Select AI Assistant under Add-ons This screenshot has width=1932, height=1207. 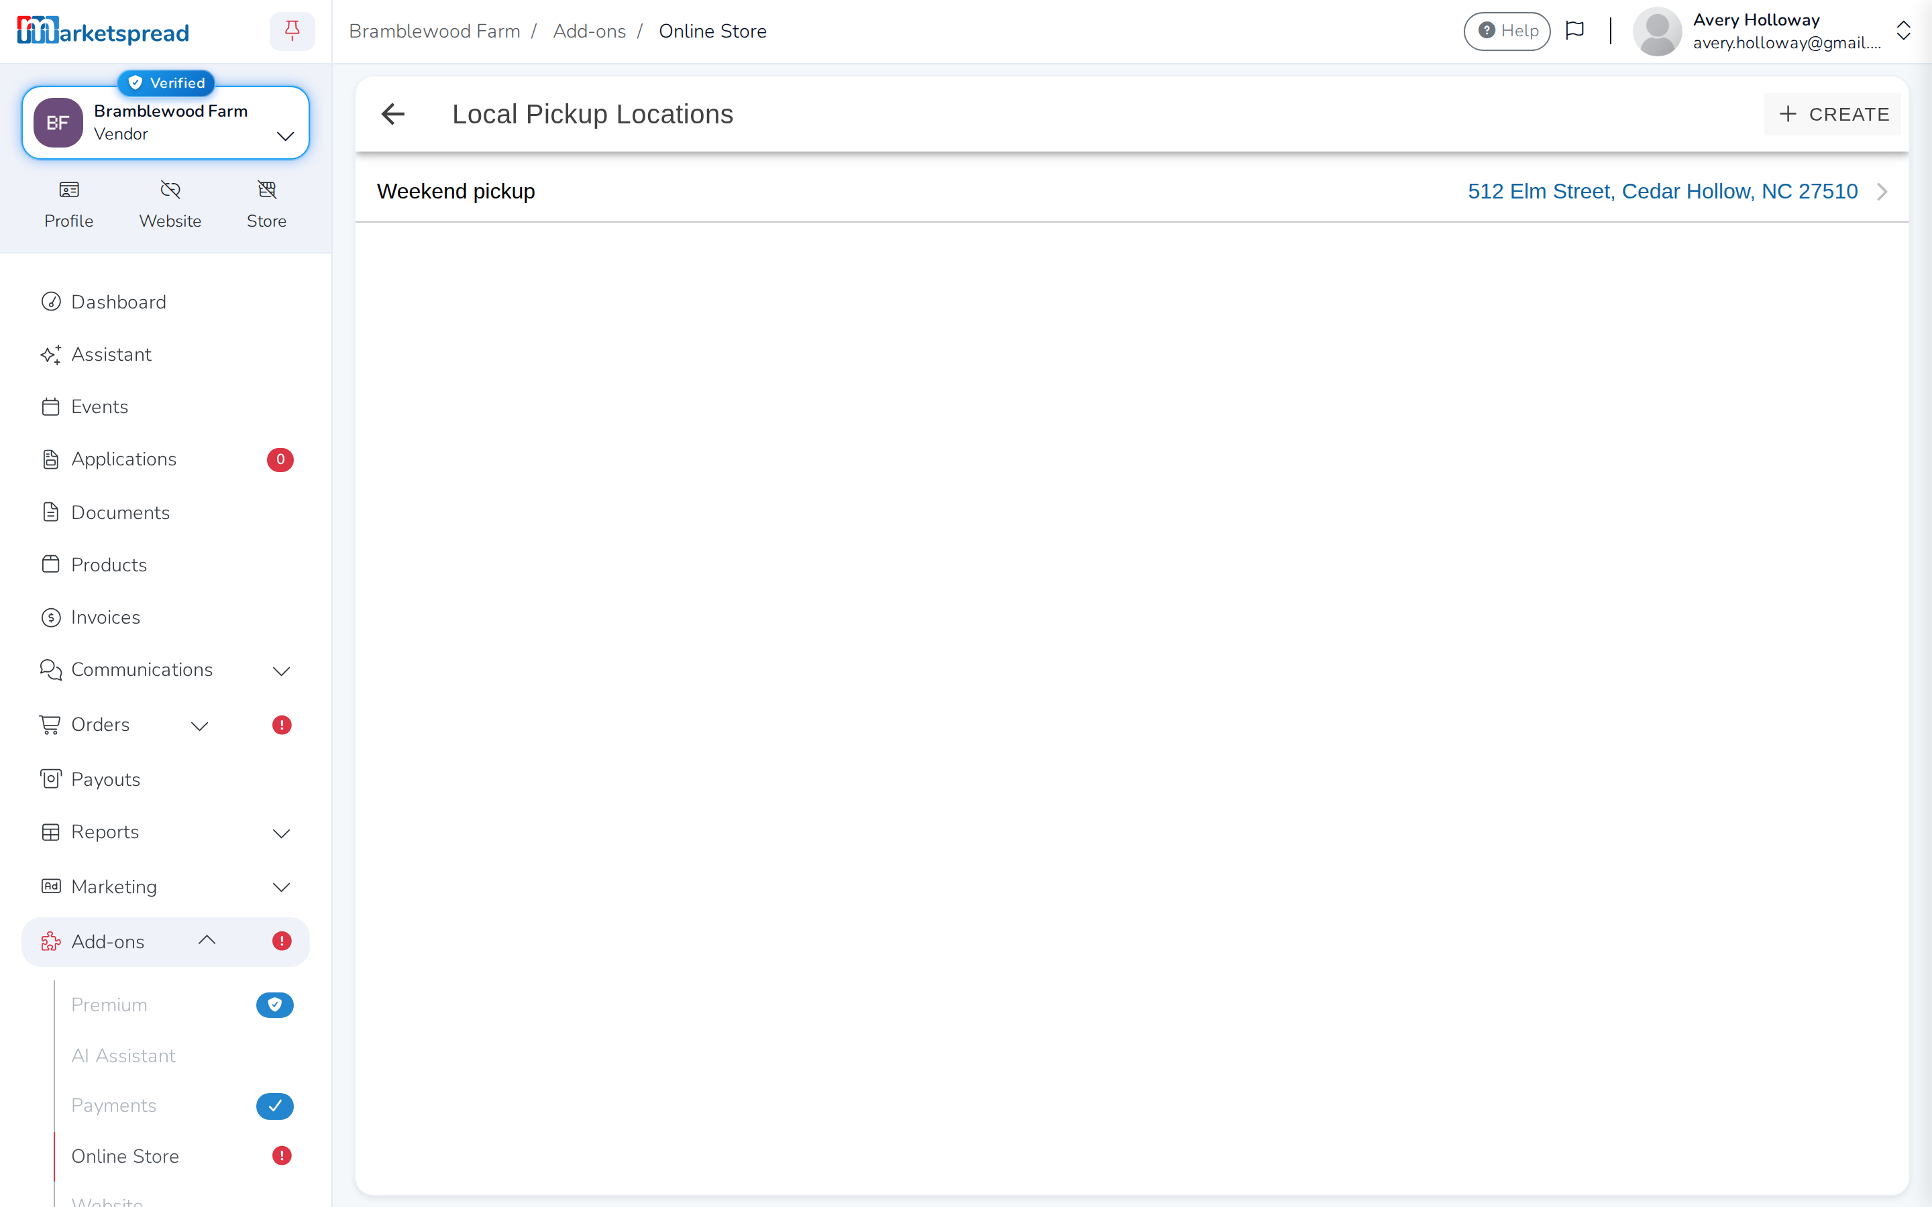click(x=123, y=1056)
